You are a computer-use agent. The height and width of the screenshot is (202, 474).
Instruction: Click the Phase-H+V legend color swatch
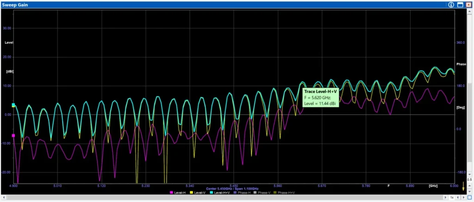pyautogui.click(x=275, y=193)
